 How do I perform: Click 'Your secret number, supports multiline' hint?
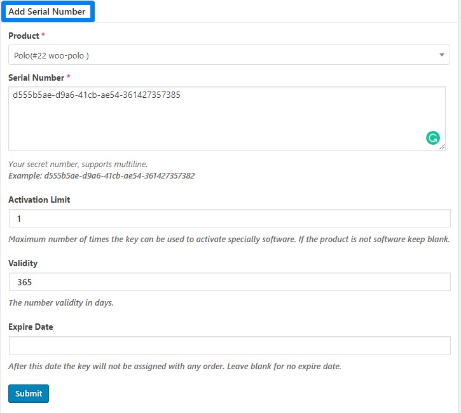pyautogui.click(x=78, y=164)
